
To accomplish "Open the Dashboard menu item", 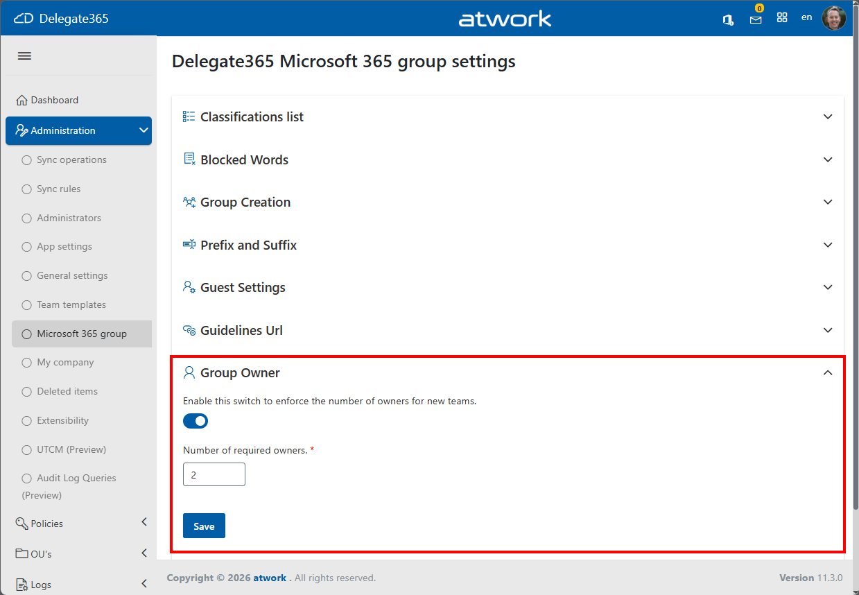I will [x=78, y=100].
